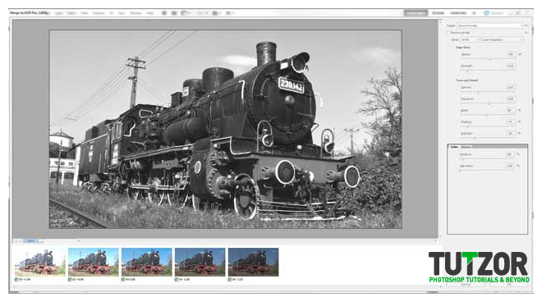The height and width of the screenshot is (302, 542).
Task: Open the Local Adaptation method dropdown
Action: pyautogui.click(x=503, y=39)
